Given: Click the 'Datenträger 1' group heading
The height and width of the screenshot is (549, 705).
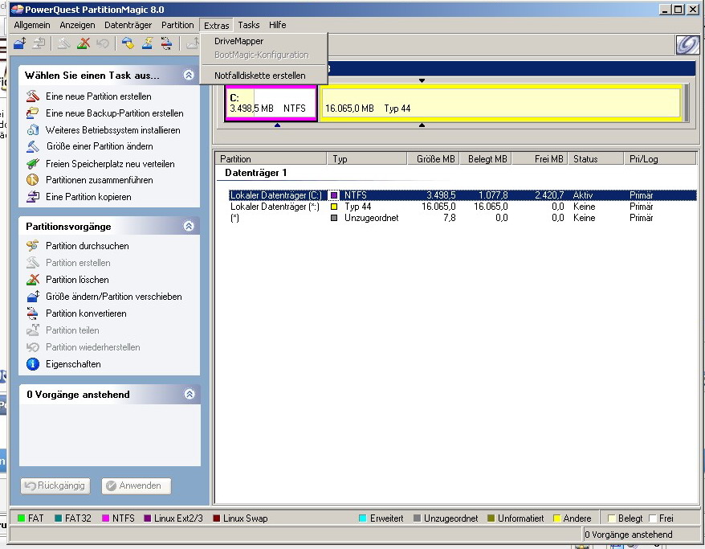Looking at the screenshot, I should 255,173.
